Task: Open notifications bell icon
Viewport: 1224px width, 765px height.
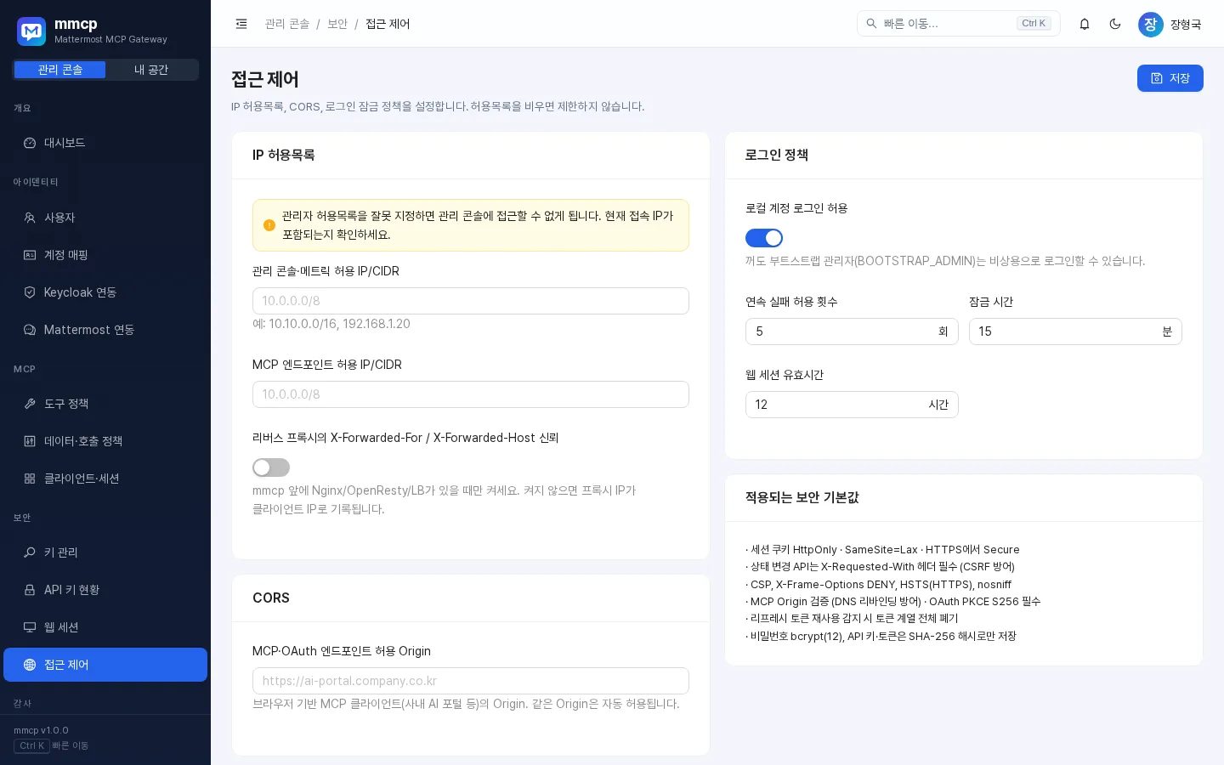Action: click(x=1085, y=24)
